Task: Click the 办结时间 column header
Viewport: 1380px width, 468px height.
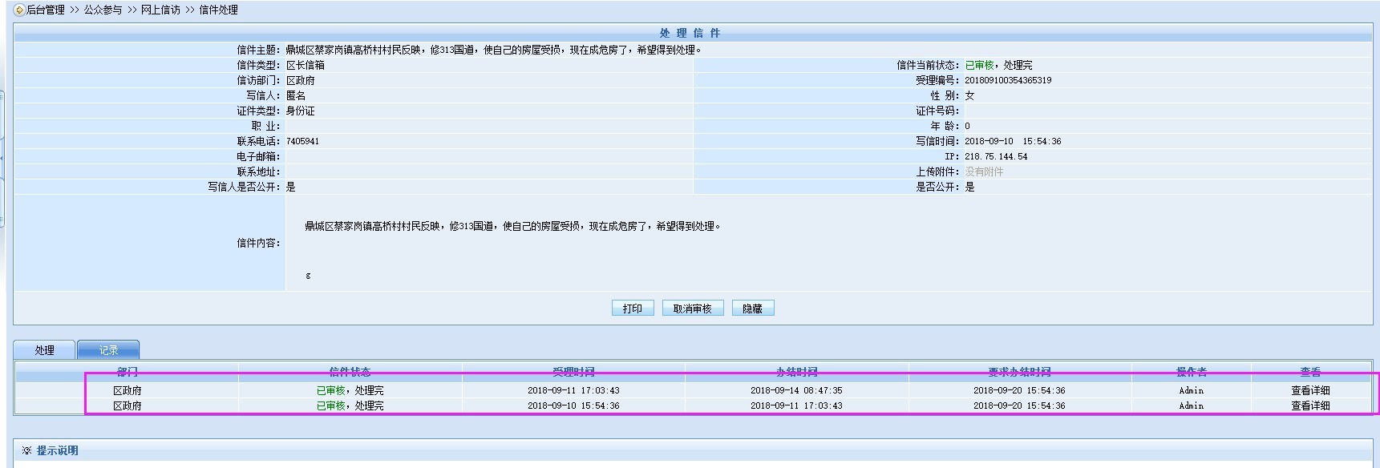Action: [796, 372]
